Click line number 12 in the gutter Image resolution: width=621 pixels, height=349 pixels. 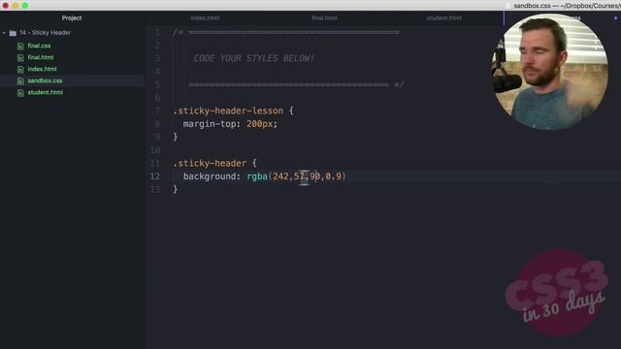155,176
